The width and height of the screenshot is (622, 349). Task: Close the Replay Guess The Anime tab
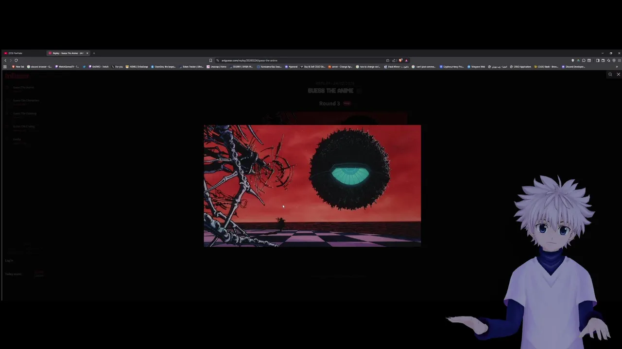point(87,53)
